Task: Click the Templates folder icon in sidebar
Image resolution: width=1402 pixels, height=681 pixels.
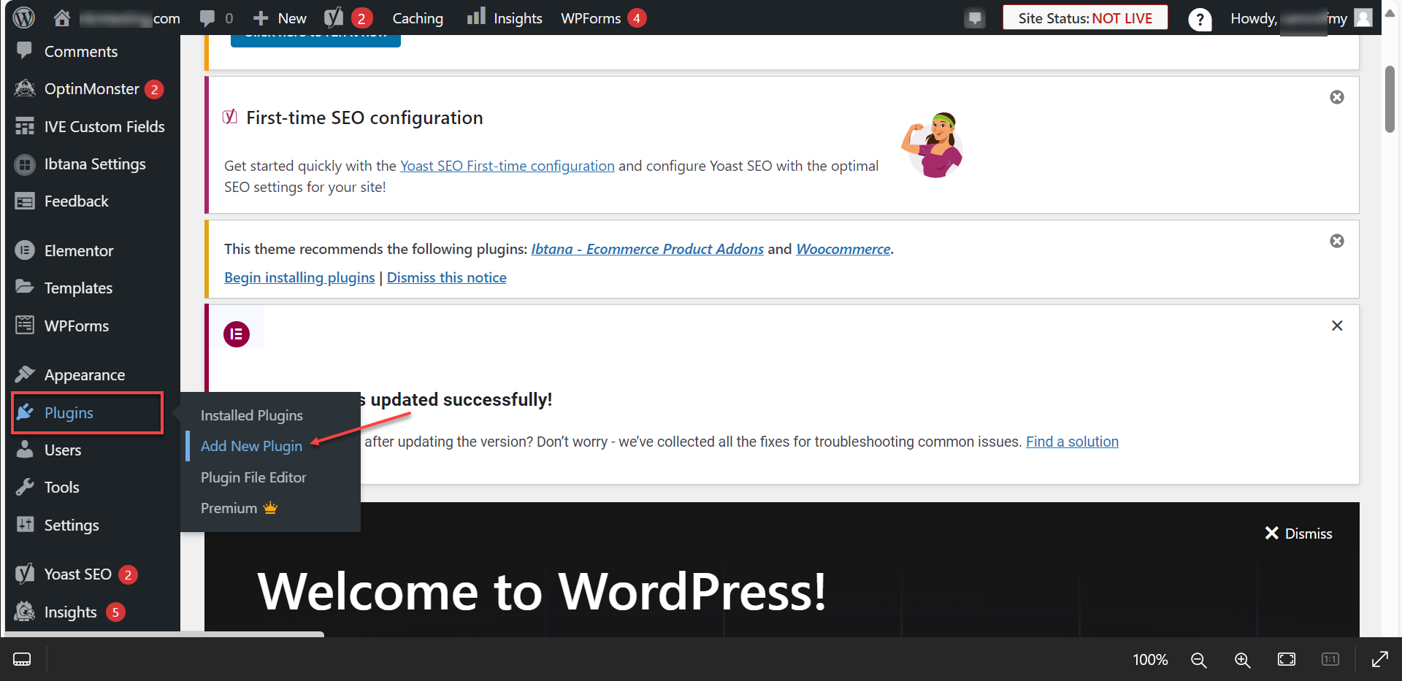Action: pos(24,288)
